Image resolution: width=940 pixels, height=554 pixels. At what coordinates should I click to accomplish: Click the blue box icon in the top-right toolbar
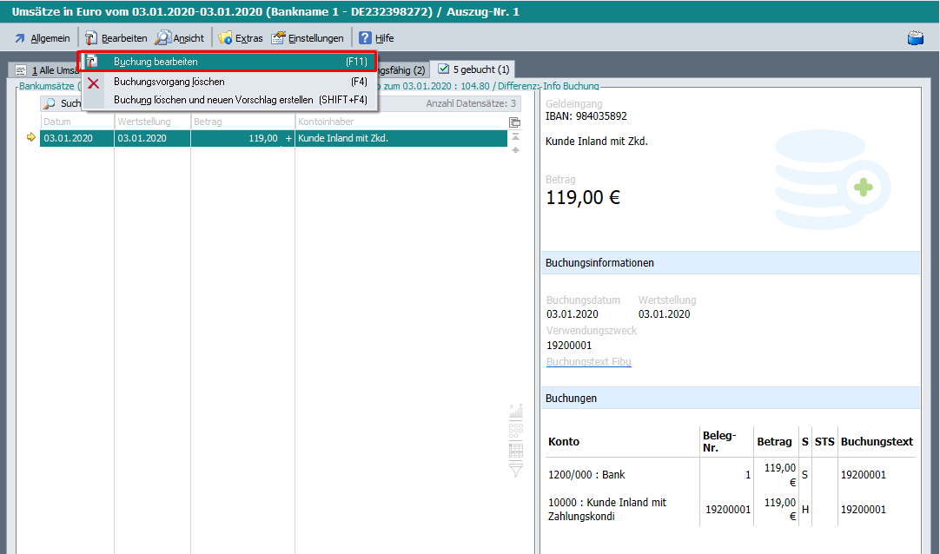click(915, 38)
